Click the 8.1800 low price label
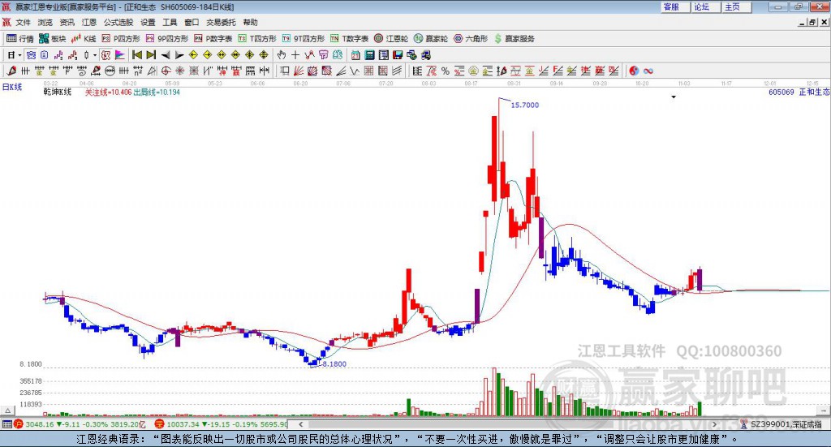Screen dimensions: 831x447 tap(334, 364)
